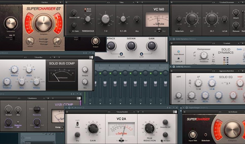The image size is (245, 144).
Task: Select the A compare slot in Vari Comp header
Action: pos(48,98)
